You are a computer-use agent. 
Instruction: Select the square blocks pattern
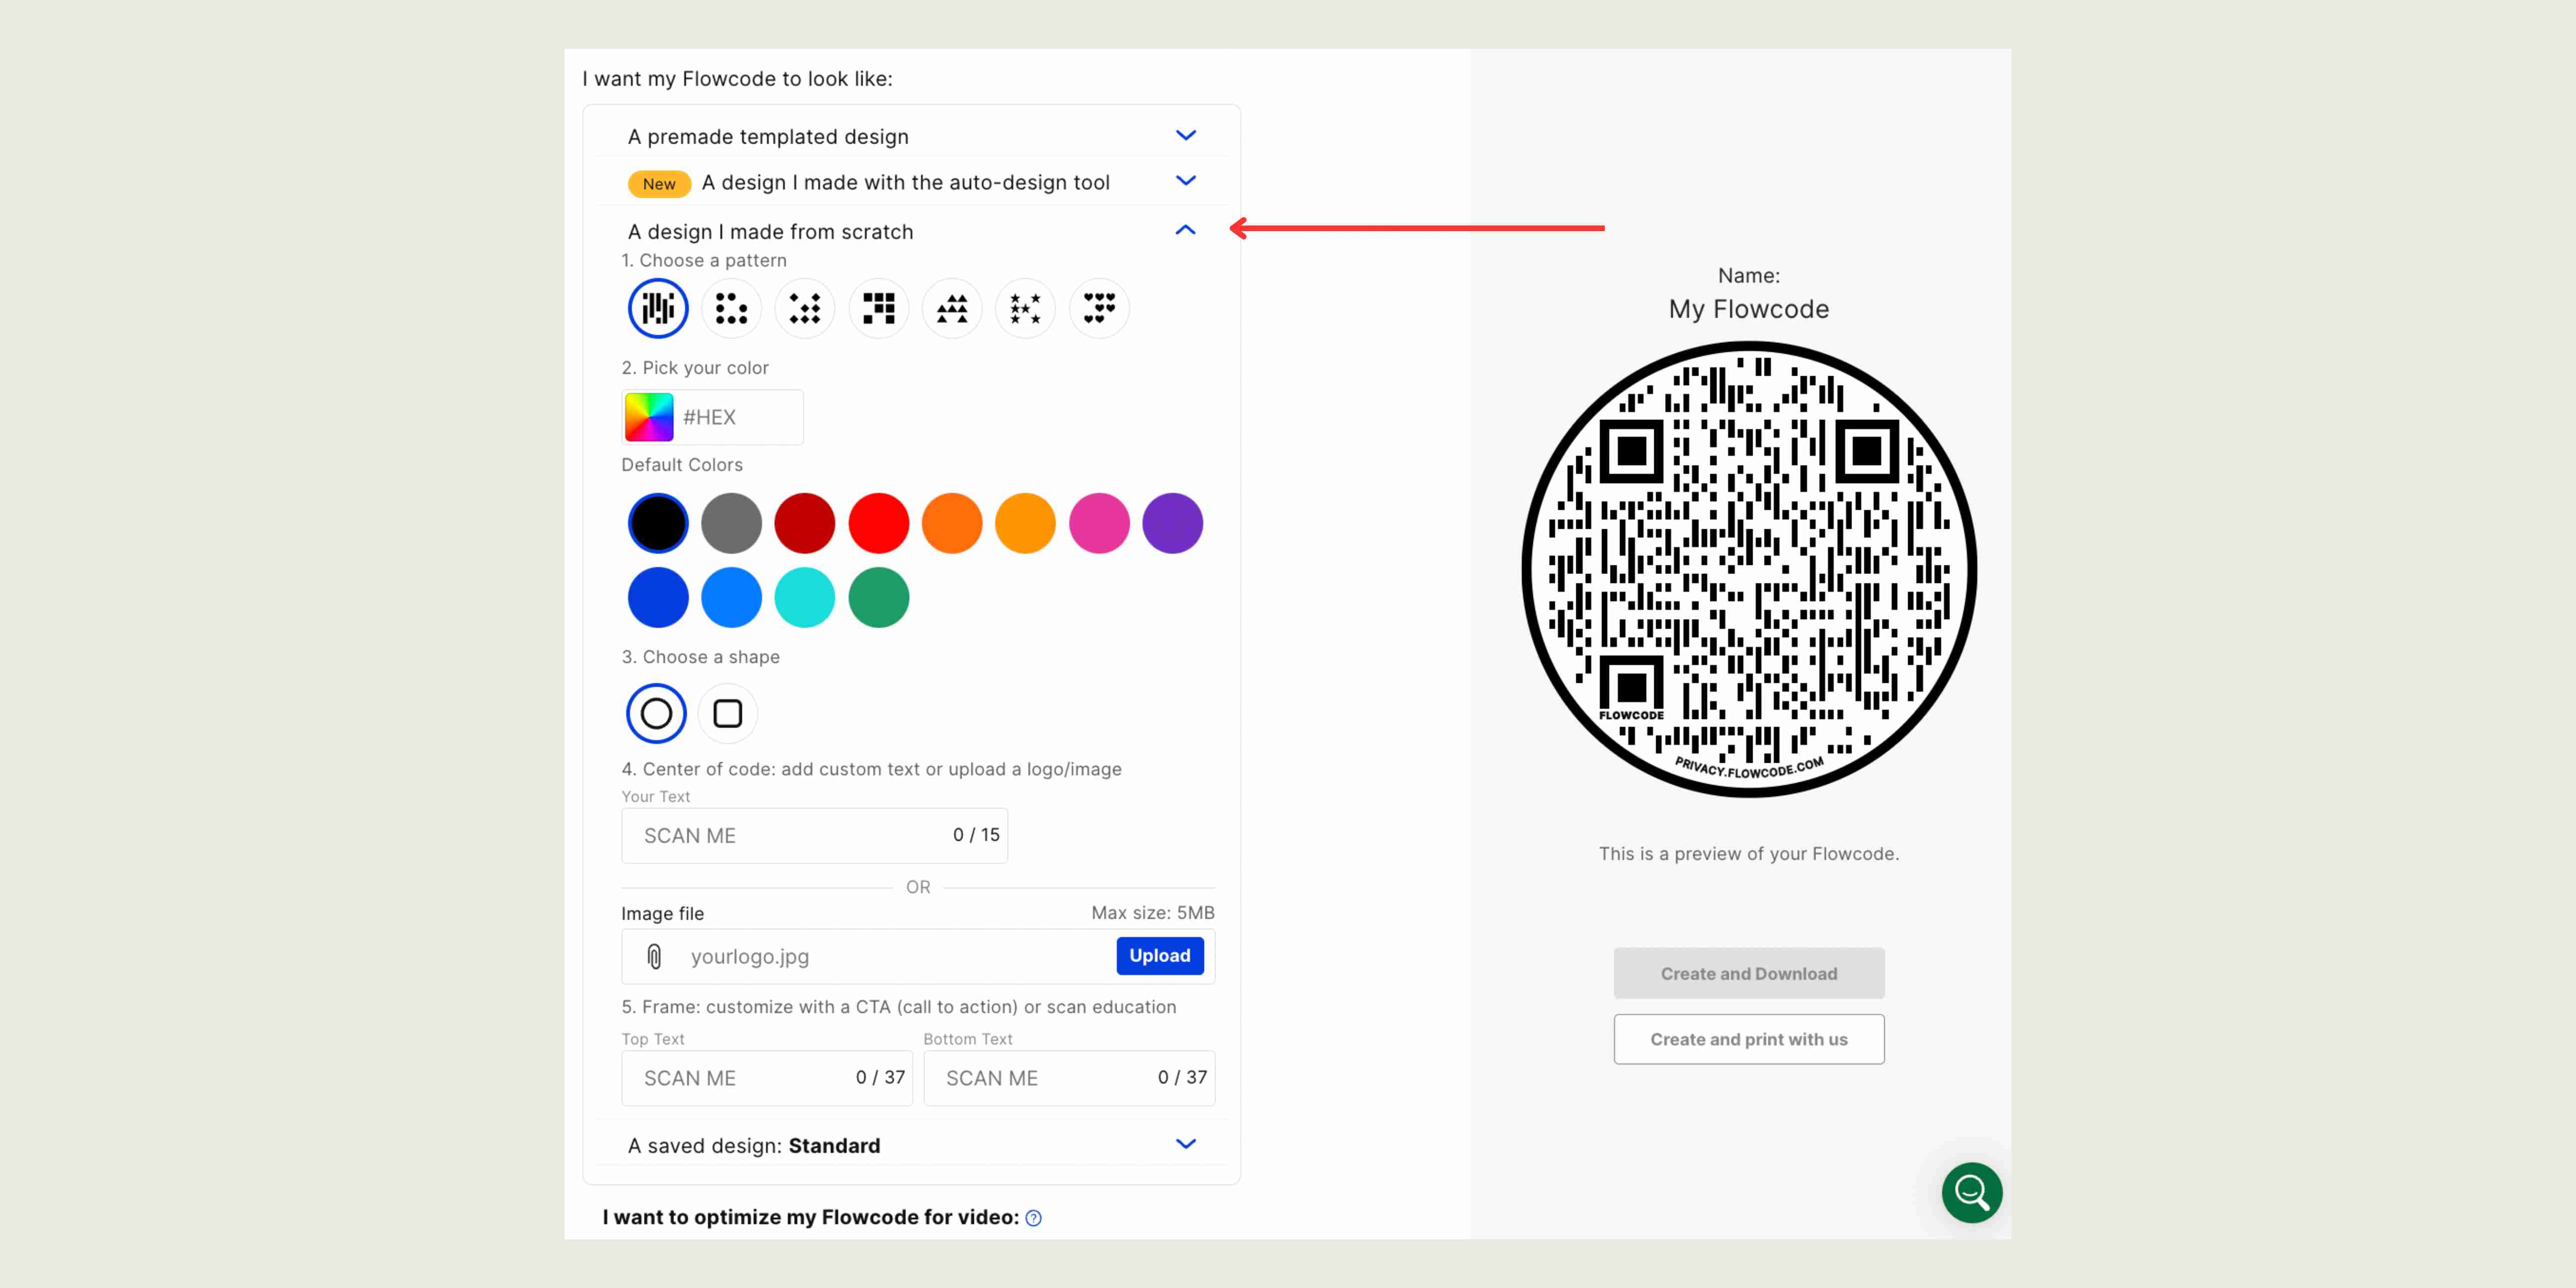click(878, 308)
